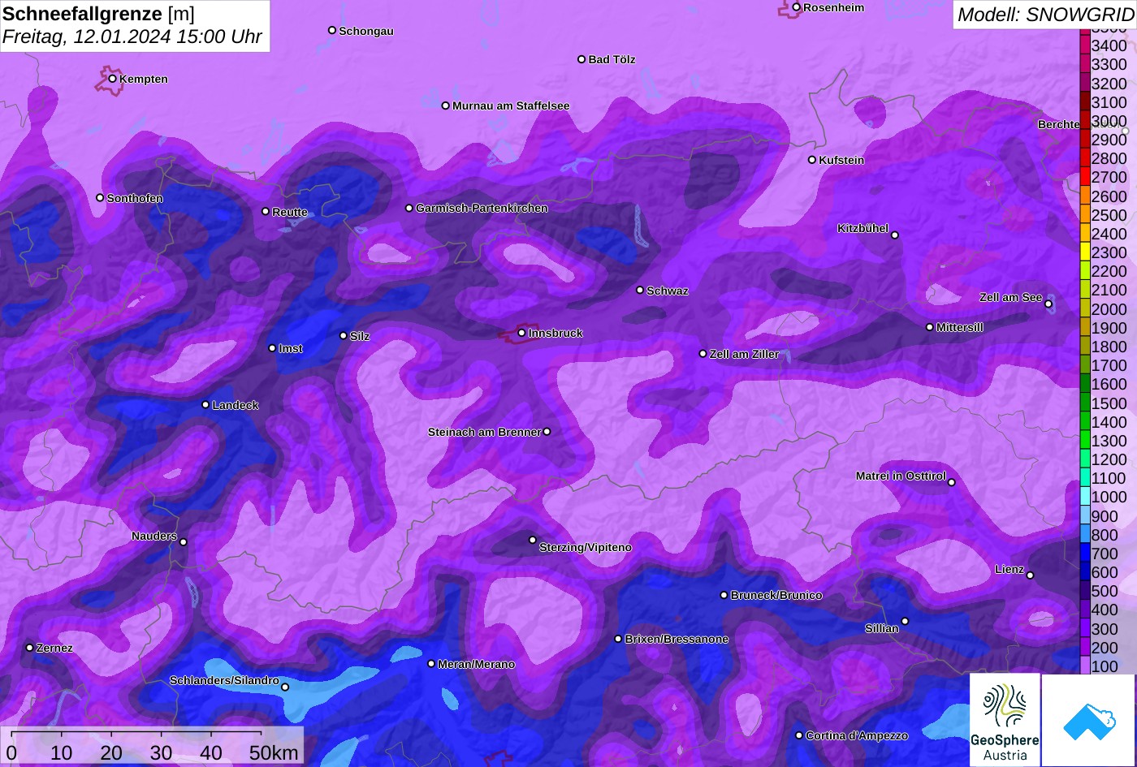This screenshot has width=1137, height=767.
Task: Click the 3400 legend value
Action: [1109, 46]
